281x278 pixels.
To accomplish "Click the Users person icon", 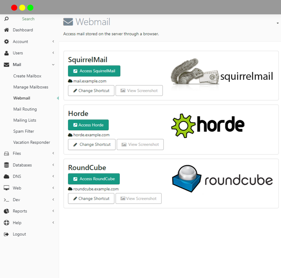I will 7,53.
